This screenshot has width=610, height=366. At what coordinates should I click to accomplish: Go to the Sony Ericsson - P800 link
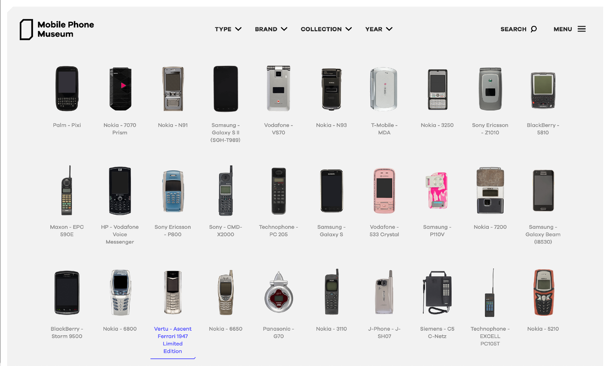[x=173, y=230]
